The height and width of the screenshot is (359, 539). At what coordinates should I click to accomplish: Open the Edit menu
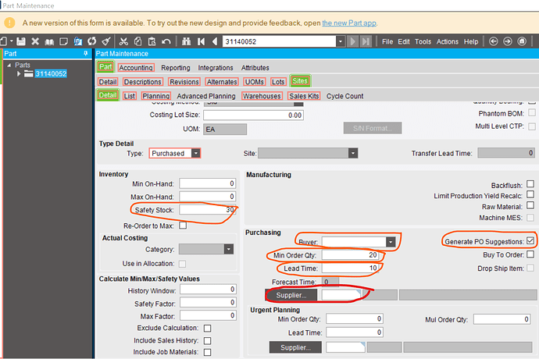[x=404, y=41]
